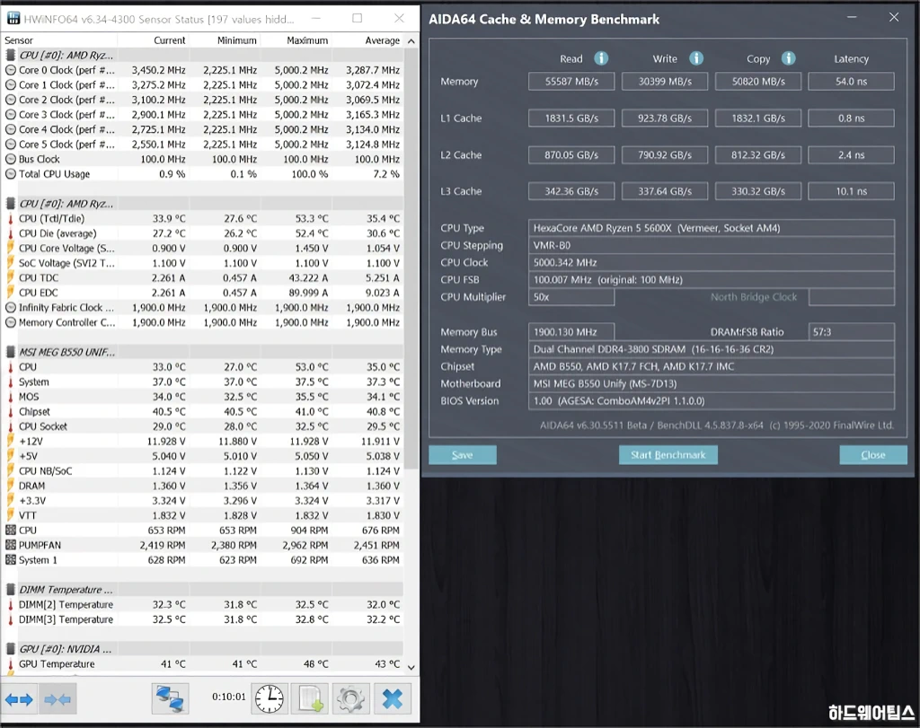
Task: Click icon of Total CPU Usage row
Action: tap(11, 173)
